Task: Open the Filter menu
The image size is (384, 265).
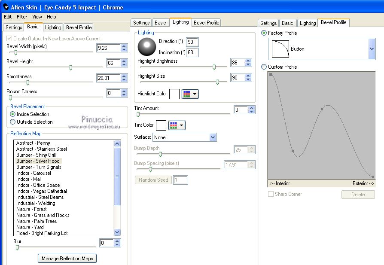Action: [x=22, y=17]
